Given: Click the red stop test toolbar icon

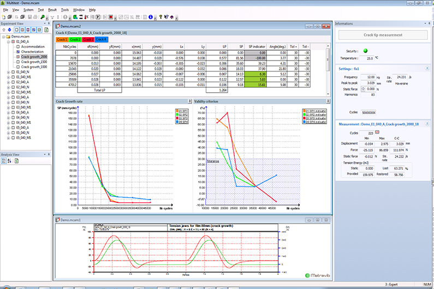Looking at the screenshot, I should pyautogui.click(x=111, y=17).
